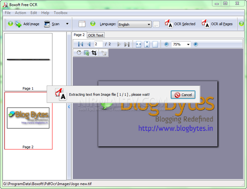
Task: Expand the Scan dropdown arrow
Action: pyautogui.click(x=67, y=24)
